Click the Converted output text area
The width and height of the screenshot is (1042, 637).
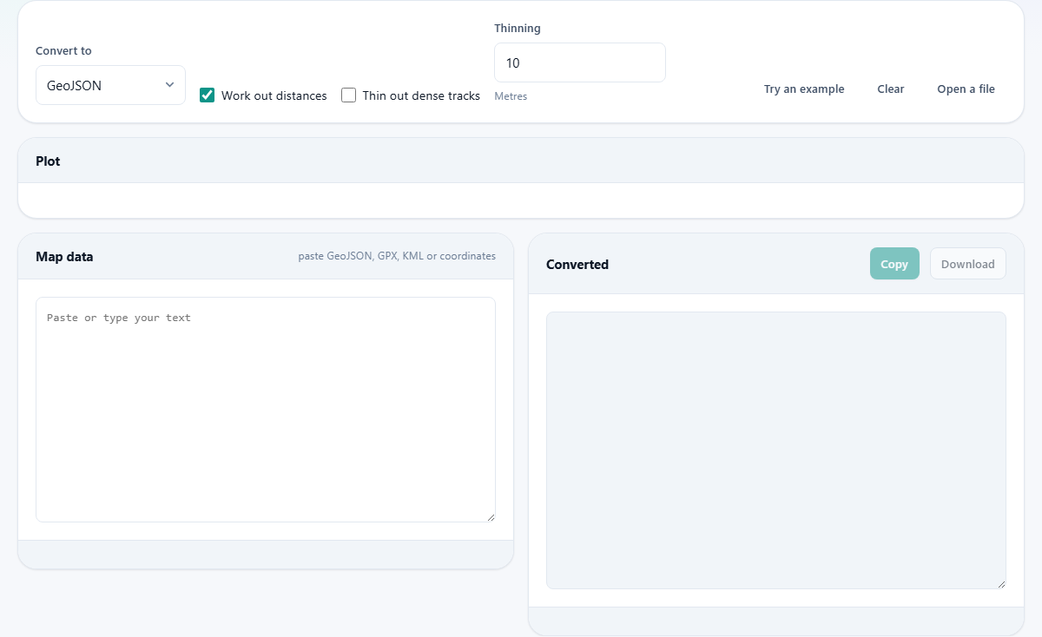pos(776,450)
